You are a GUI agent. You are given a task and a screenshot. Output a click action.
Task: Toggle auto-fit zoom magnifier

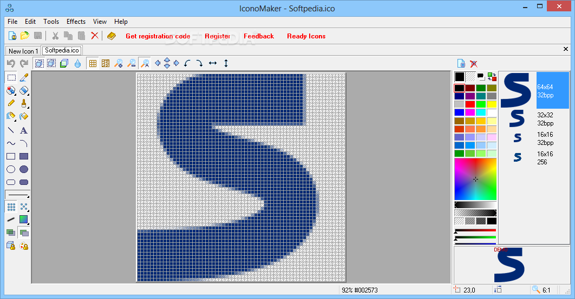click(x=145, y=63)
